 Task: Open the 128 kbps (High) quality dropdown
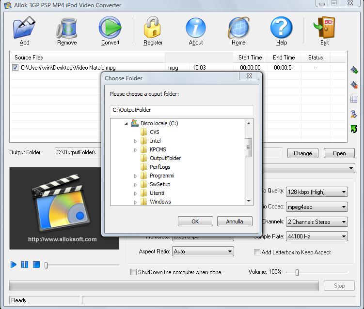317,192
